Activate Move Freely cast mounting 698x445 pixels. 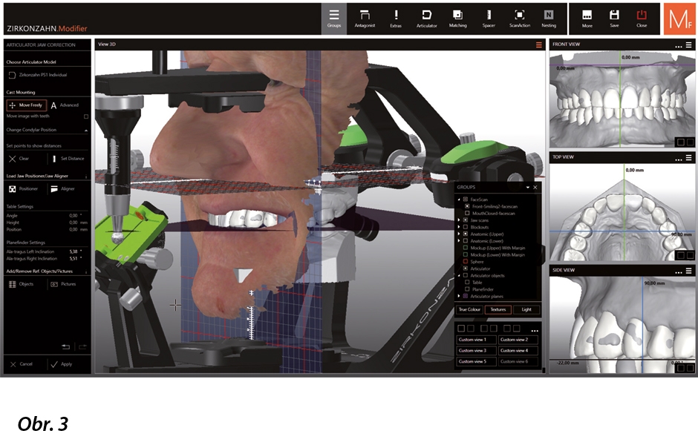[x=26, y=105]
